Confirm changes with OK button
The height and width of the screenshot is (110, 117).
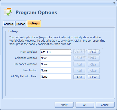click(85, 105)
